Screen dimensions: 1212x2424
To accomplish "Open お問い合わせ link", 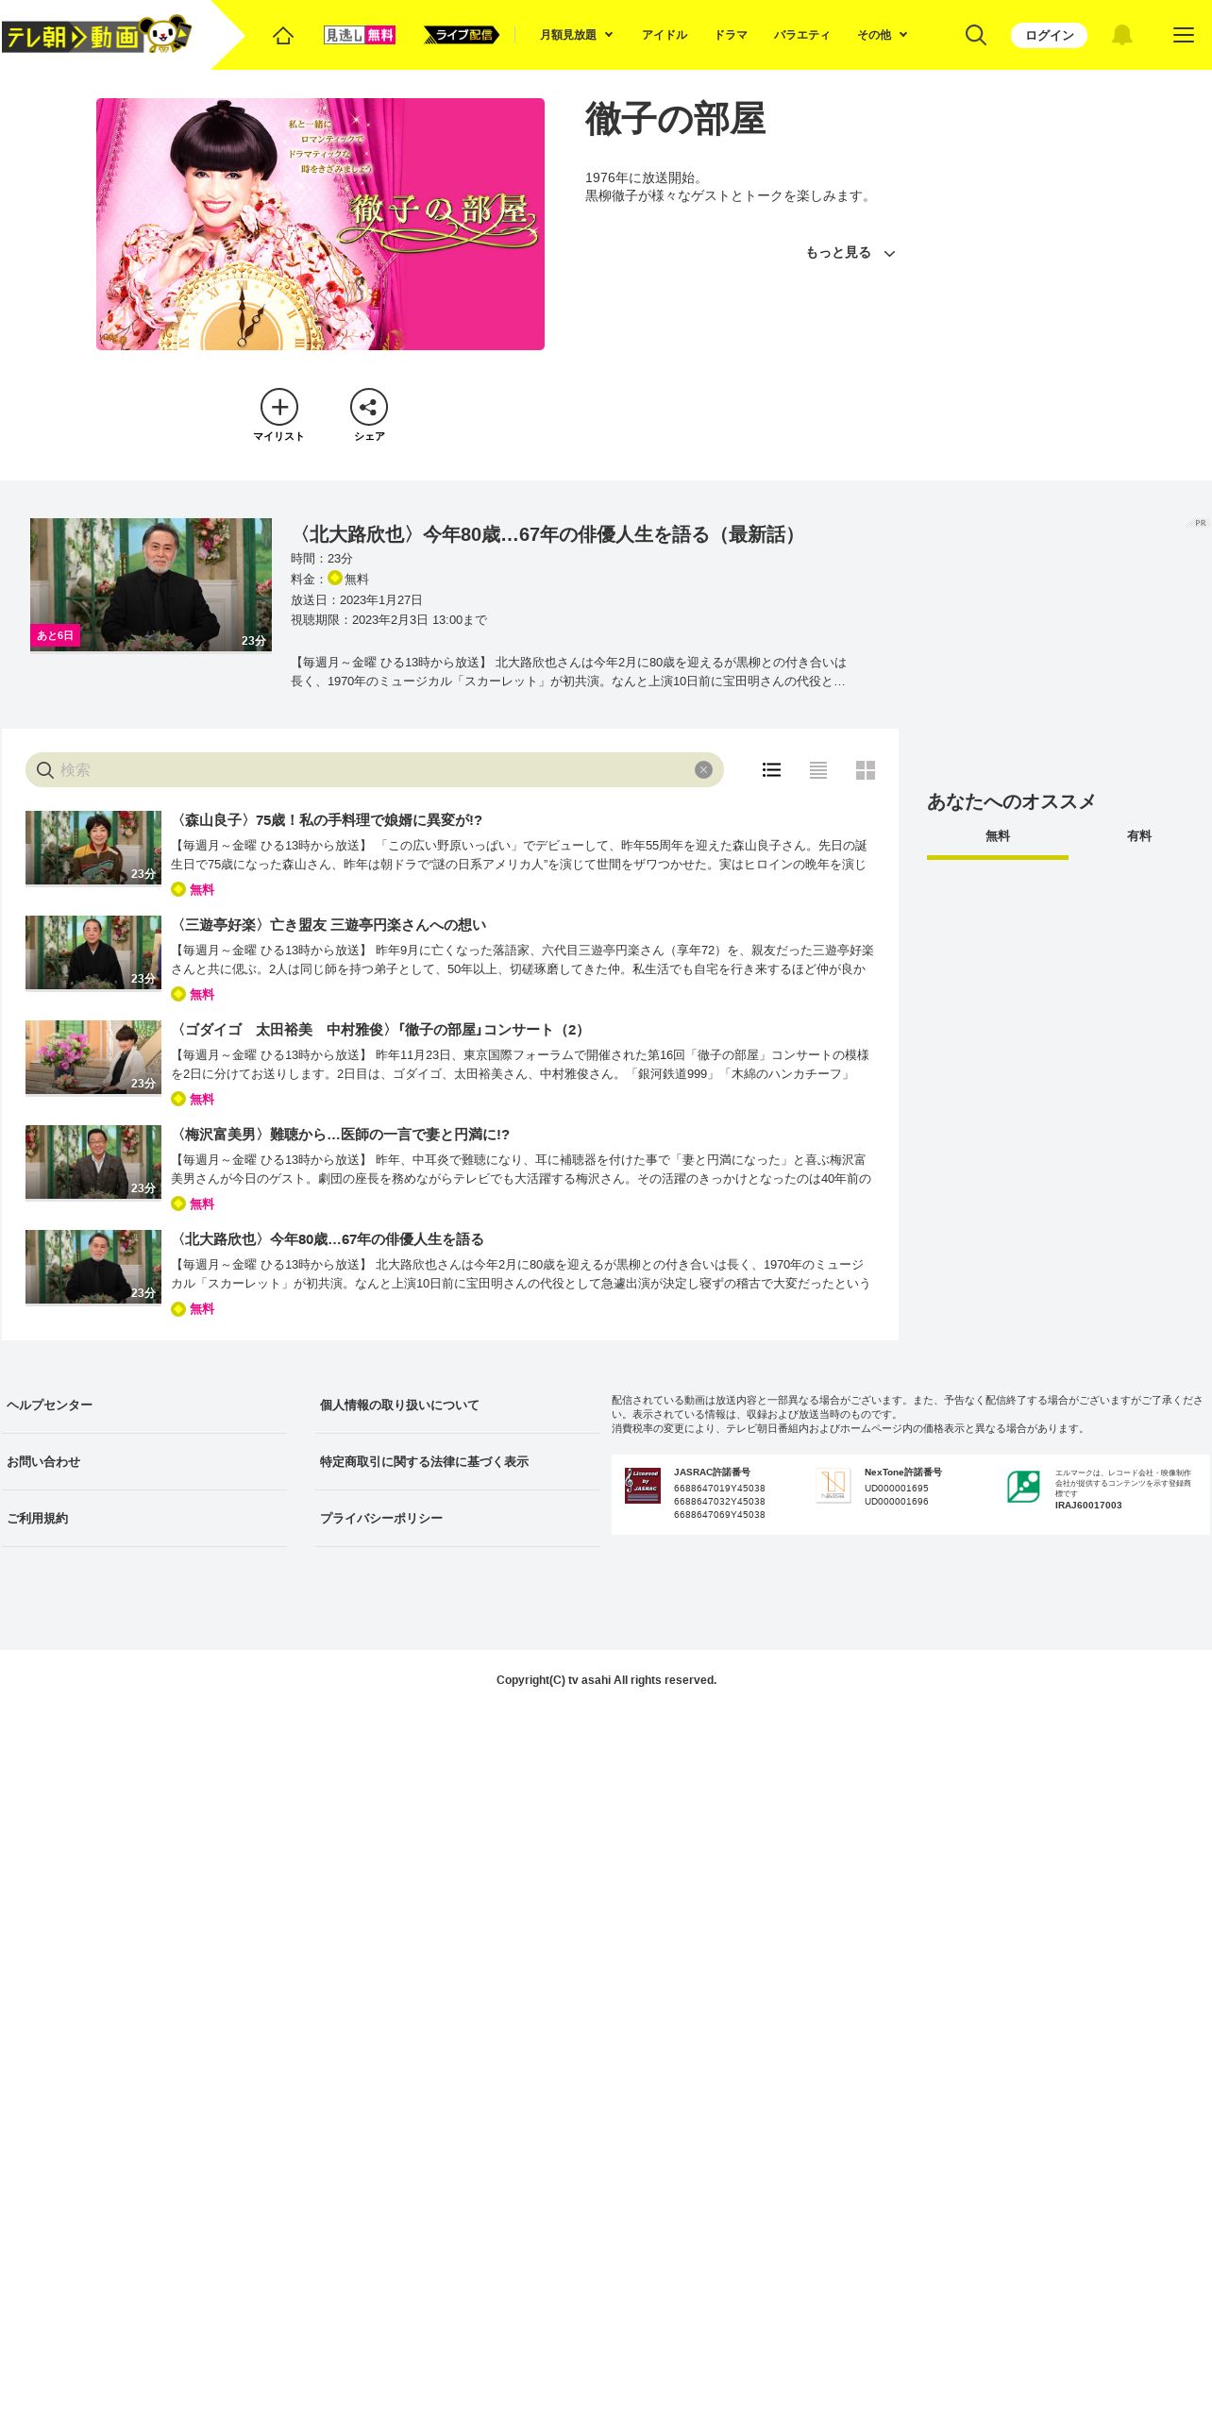I will pyautogui.click(x=43, y=1462).
